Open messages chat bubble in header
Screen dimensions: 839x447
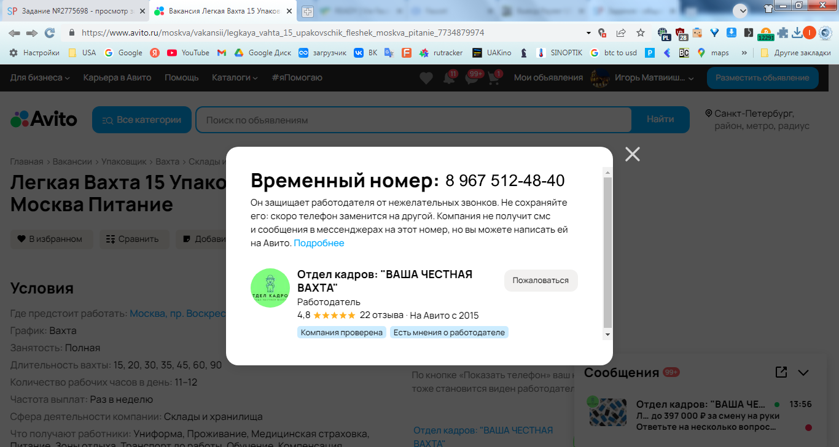pos(472,79)
